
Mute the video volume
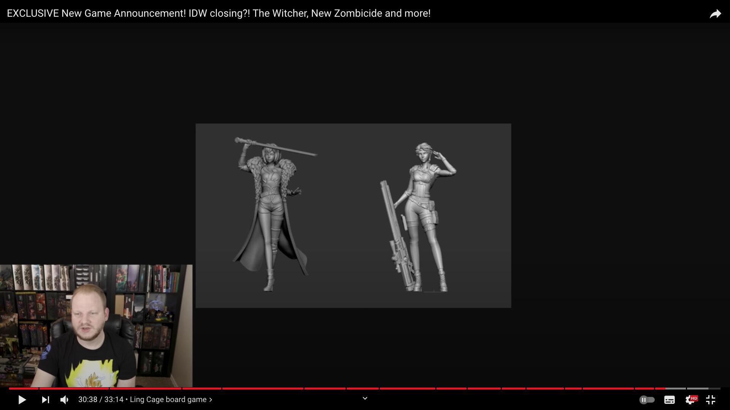(x=64, y=400)
